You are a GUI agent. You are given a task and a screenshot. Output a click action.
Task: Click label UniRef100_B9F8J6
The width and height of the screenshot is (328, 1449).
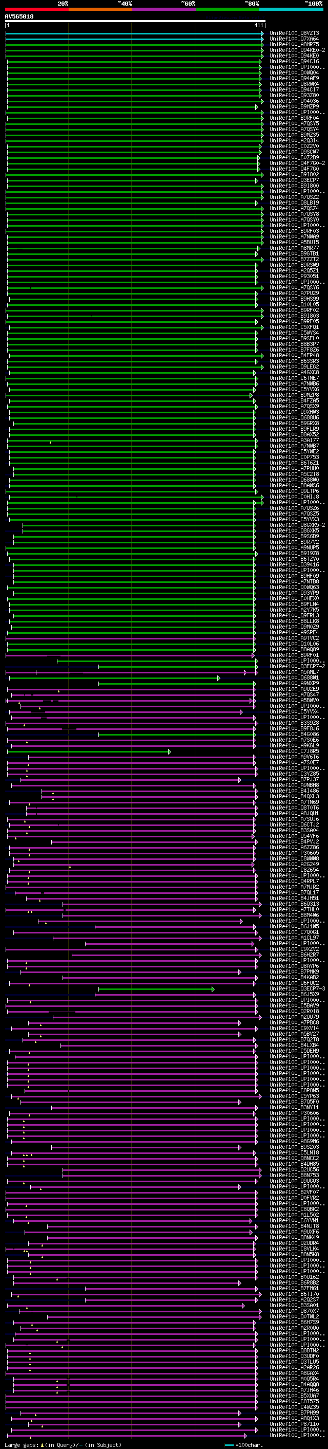tap(294, 728)
